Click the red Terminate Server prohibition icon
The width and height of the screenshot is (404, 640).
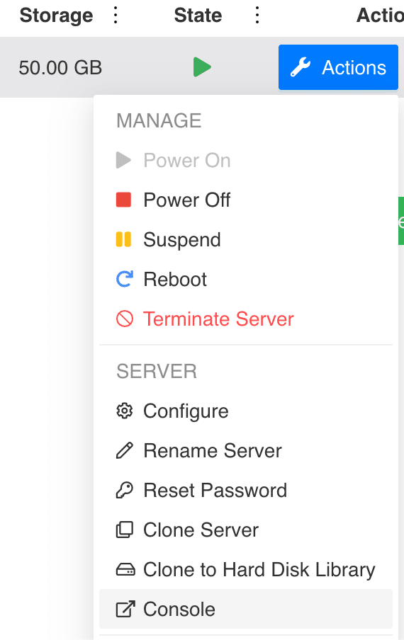tap(125, 319)
